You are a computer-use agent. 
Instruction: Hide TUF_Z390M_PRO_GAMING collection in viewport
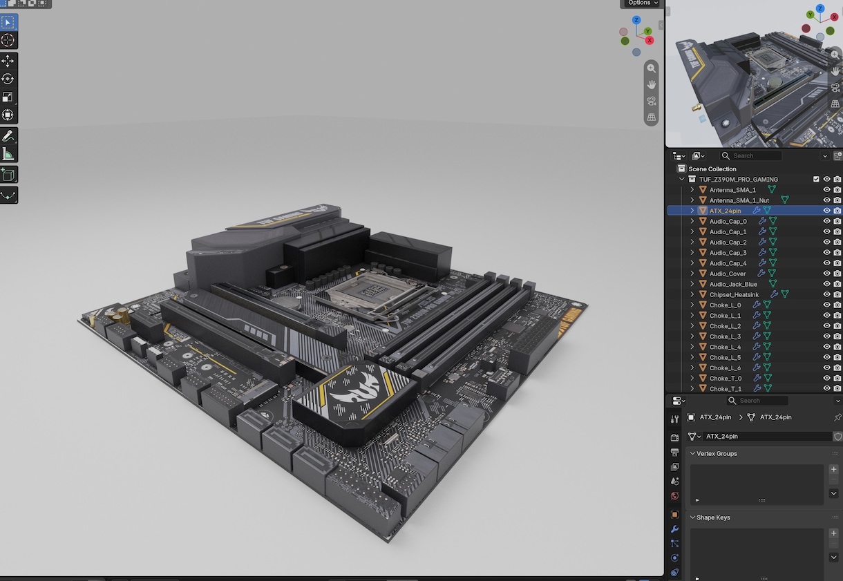click(x=826, y=180)
